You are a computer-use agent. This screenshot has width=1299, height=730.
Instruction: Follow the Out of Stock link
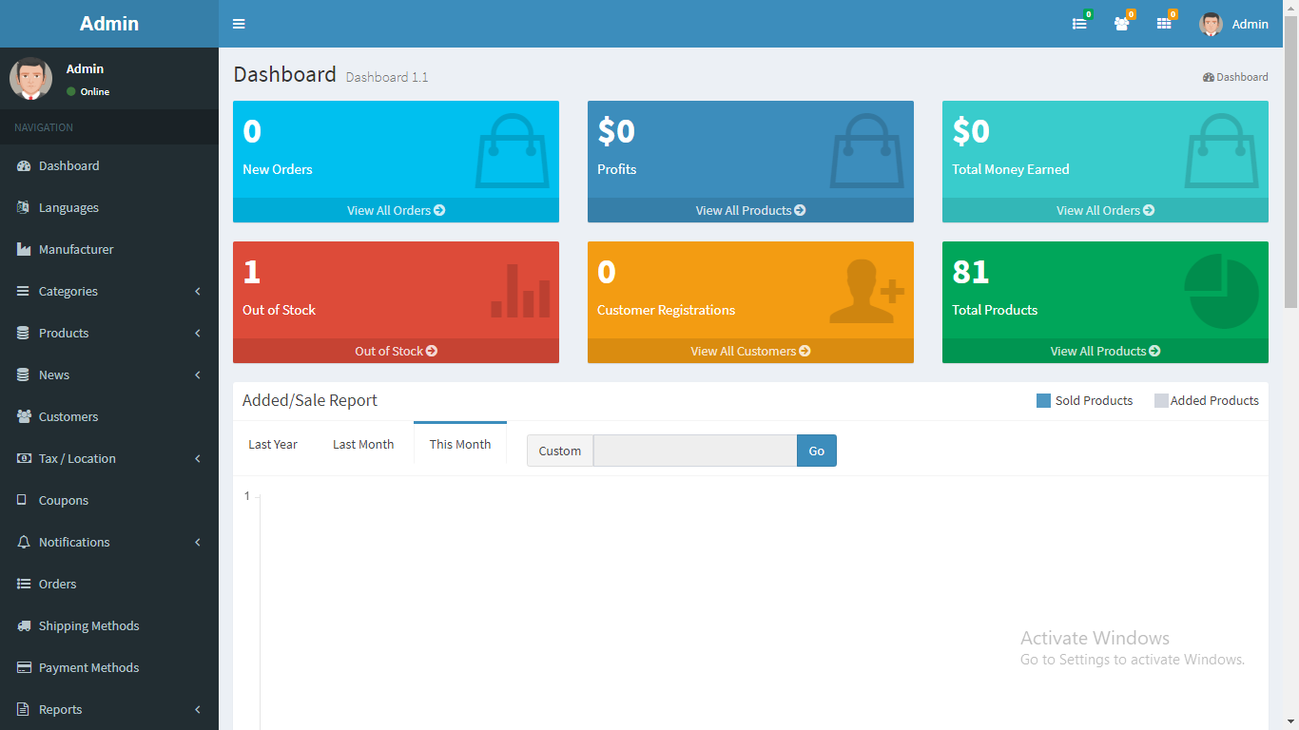click(x=396, y=351)
